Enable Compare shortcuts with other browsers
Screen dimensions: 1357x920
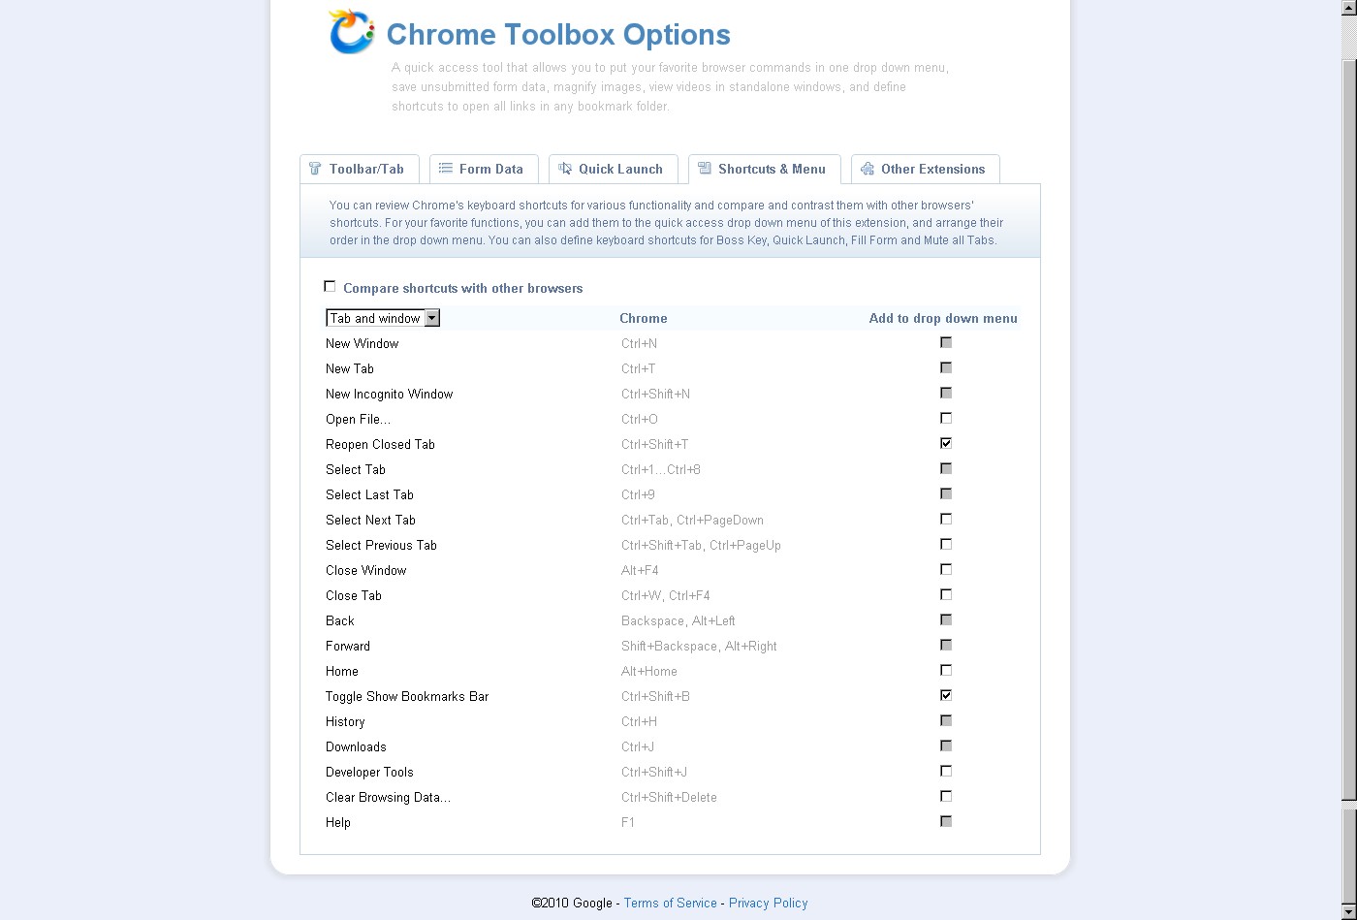coord(330,286)
